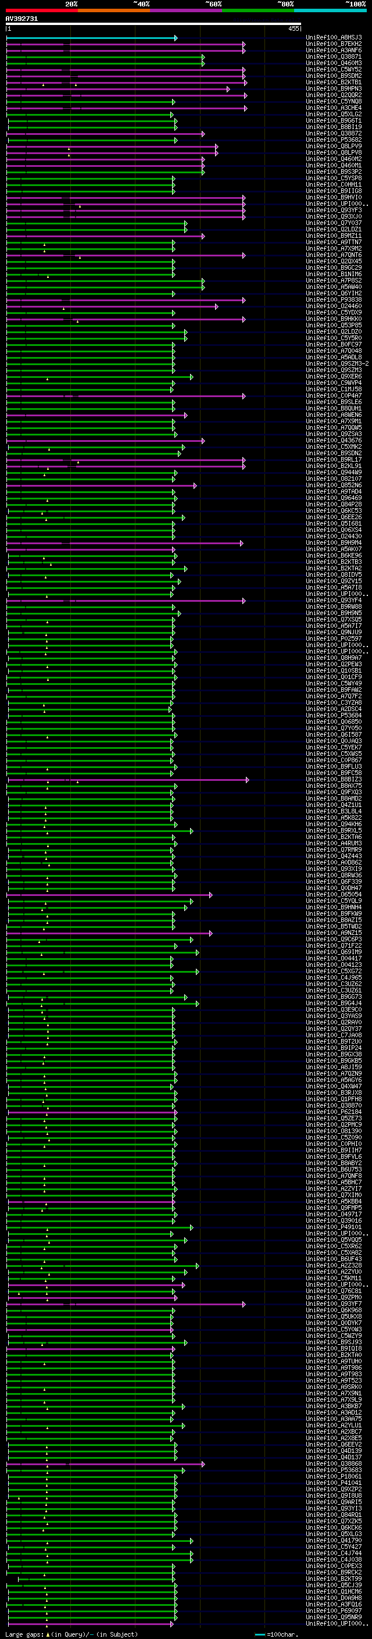Click the cyan alignment bar for UniRef100_A8HSJ3
This screenshot has height=1639, width=372.
click(x=92, y=38)
